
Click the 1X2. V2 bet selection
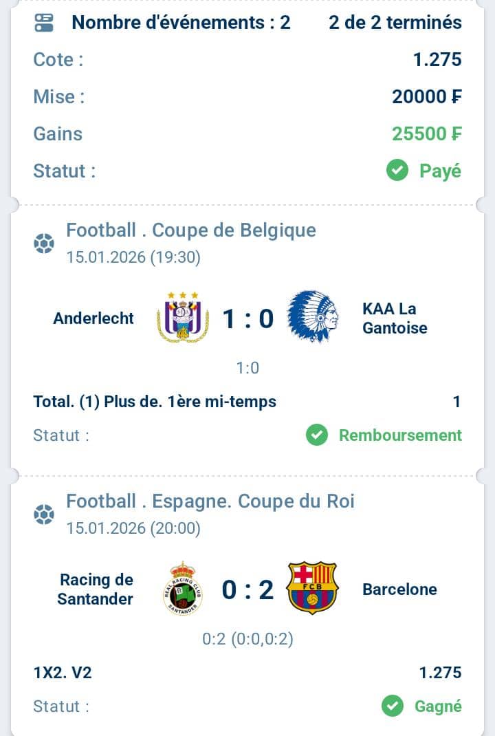click(63, 673)
